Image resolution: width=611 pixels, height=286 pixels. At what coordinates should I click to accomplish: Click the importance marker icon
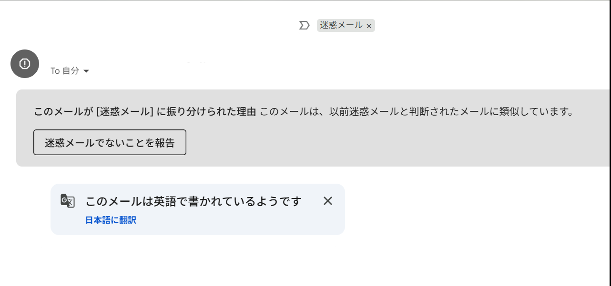tap(304, 26)
